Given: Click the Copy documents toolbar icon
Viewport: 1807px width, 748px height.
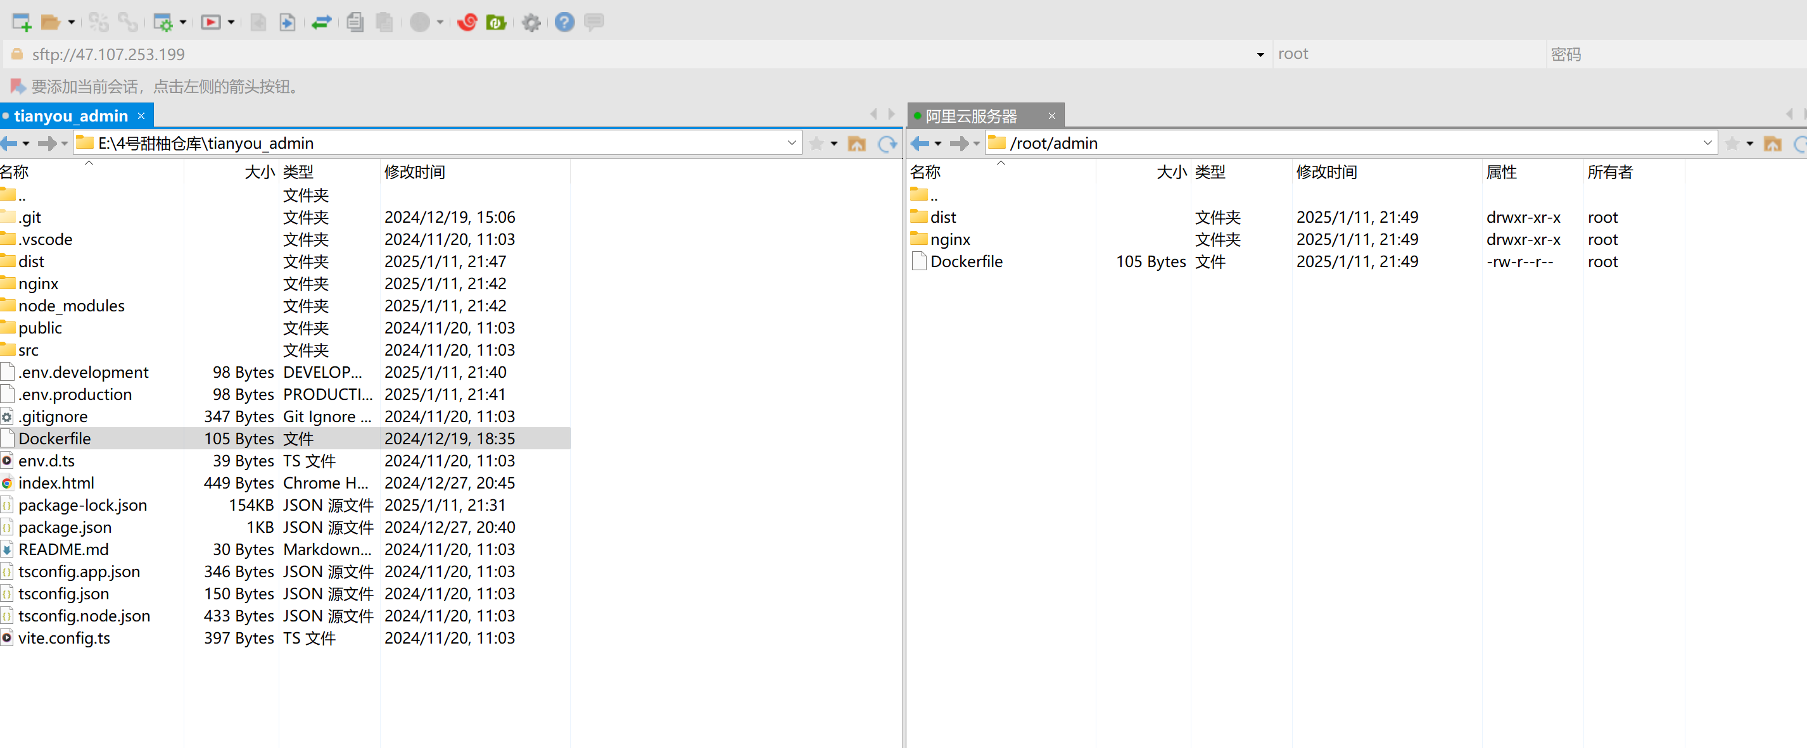Looking at the screenshot, I should point(355,22).
